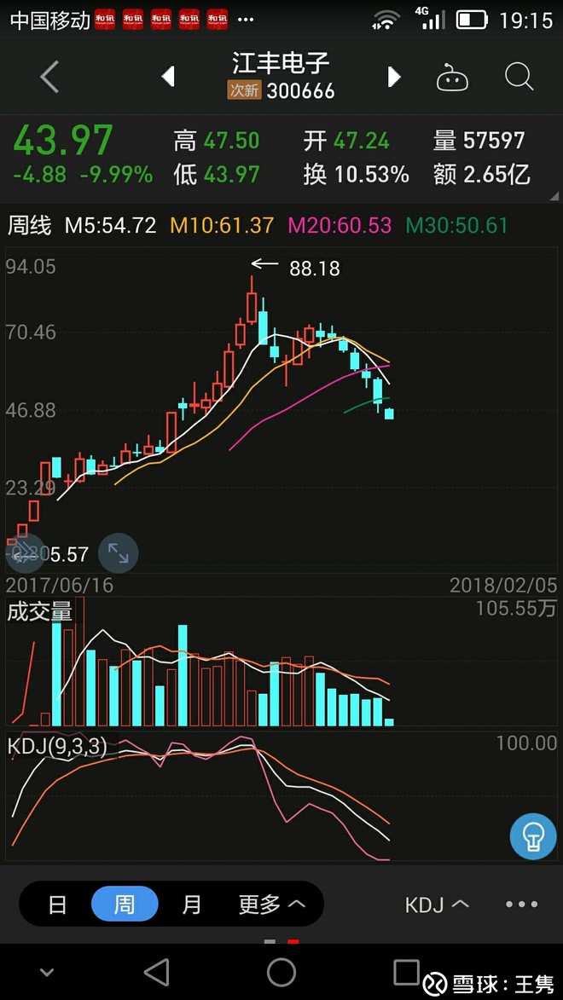Tap the 94.05 price axis label
Viewport: 563px width, 1000px height.
(32, 267)
